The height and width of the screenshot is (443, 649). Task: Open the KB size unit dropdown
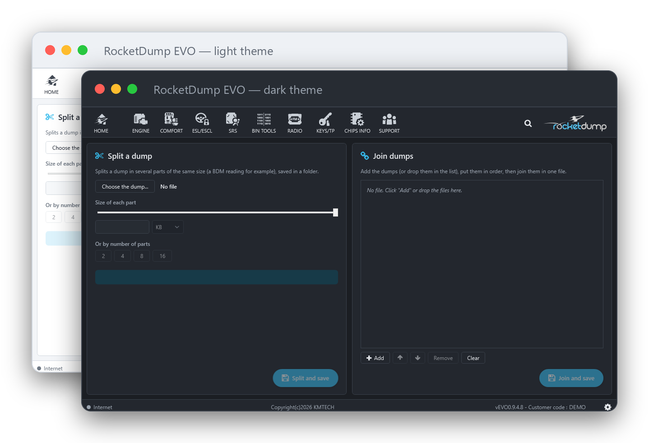(168, 227)
